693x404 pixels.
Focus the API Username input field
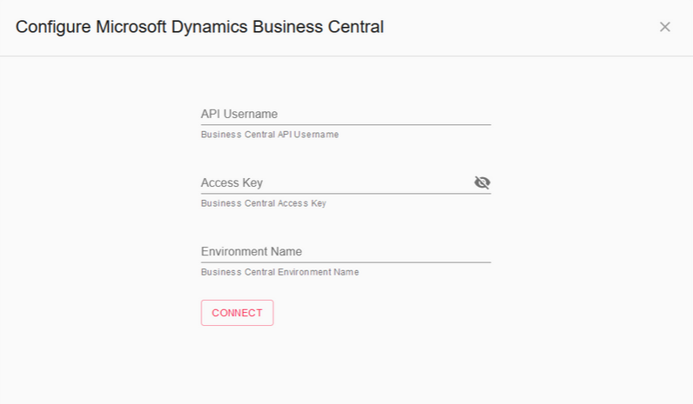pyautogui.click(x=346, y=114)
